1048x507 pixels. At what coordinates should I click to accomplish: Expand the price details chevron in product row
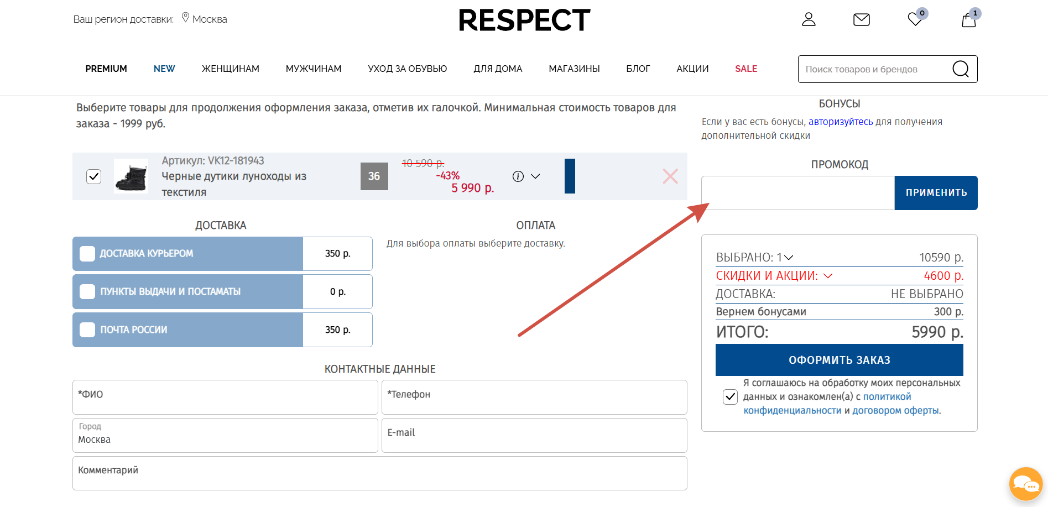coord(535,176)
